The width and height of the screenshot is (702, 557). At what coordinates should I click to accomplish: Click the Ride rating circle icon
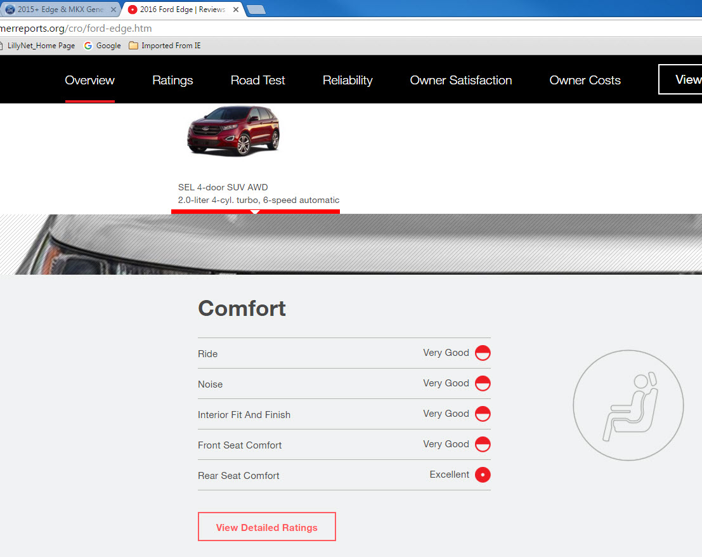[x=483, y=353]
